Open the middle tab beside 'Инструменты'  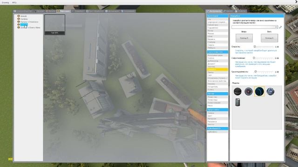coord(228,11)
